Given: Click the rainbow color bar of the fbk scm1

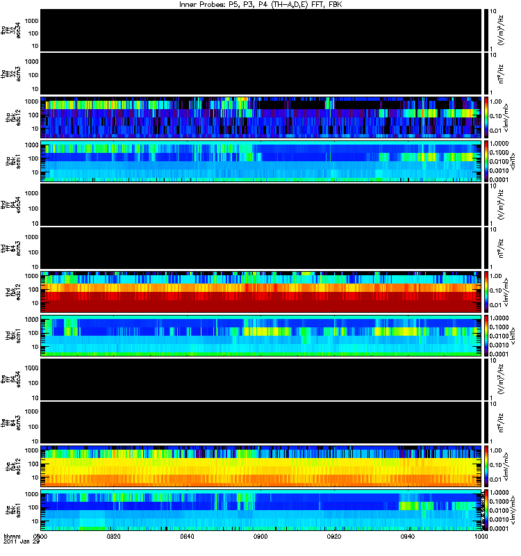Looking at the screenshot, I should (486, 510).
